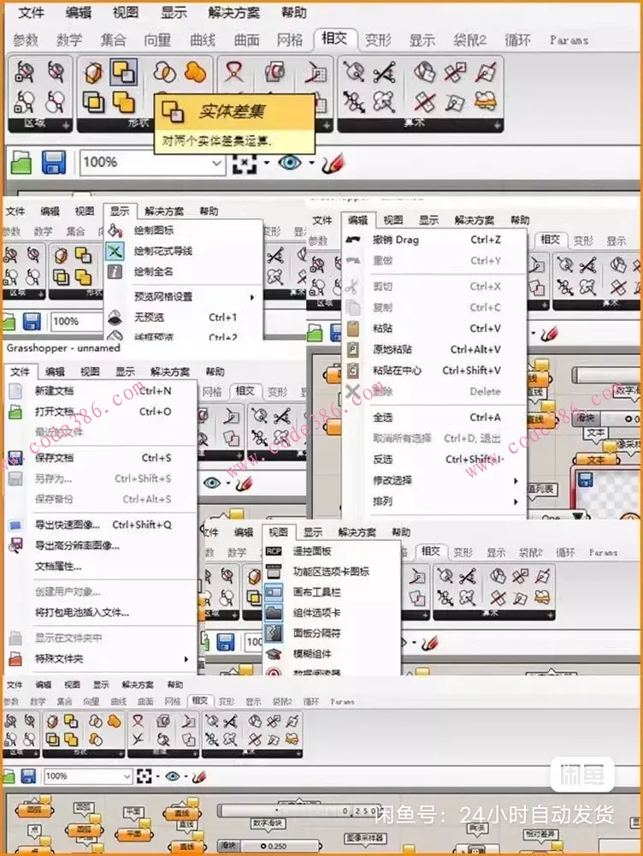Choose 反选 in Edit menu

(382, 460)
